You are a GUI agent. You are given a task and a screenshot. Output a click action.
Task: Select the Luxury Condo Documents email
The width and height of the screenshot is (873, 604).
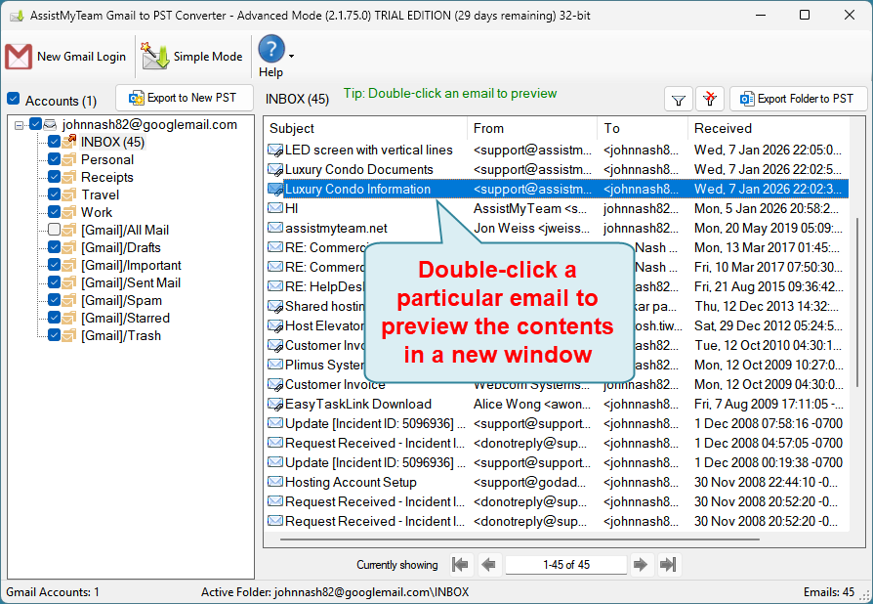(557, 170)
